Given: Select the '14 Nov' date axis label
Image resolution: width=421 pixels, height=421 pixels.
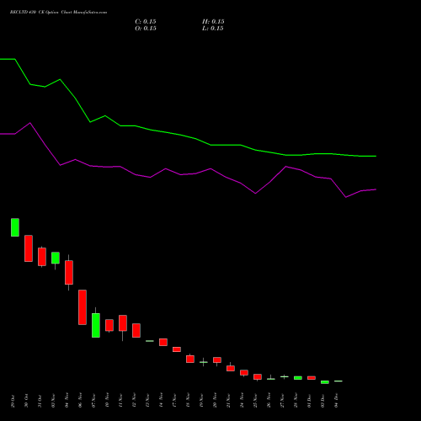Looking at the screenshot, I should tap(161, 401).
